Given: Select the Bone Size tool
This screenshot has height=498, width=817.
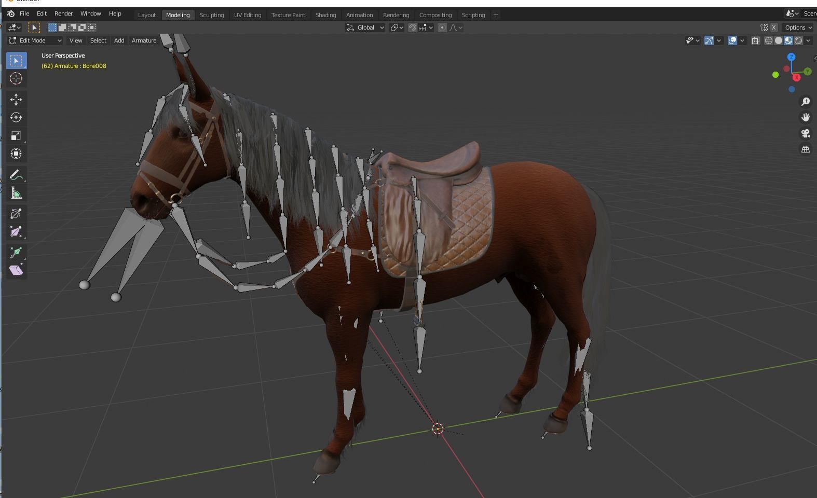Looking at the screenshot, I should [x=16, y=231].
